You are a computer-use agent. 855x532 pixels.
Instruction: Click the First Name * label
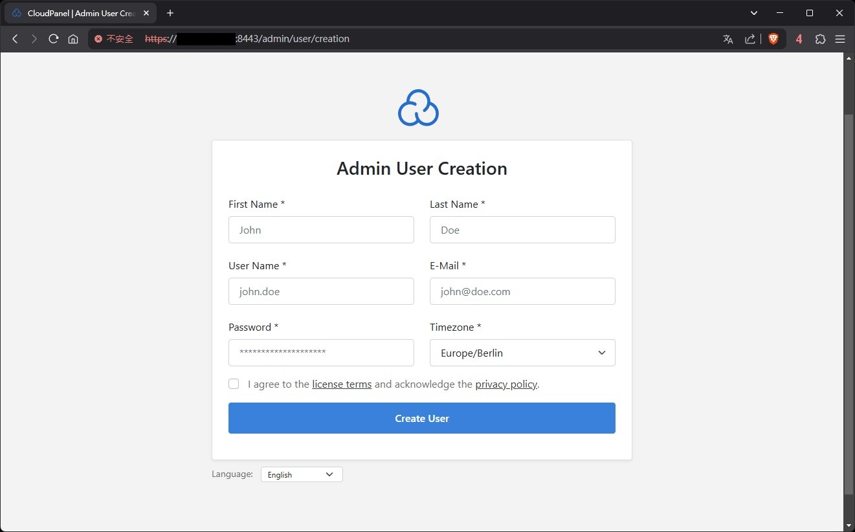point(257,204)
